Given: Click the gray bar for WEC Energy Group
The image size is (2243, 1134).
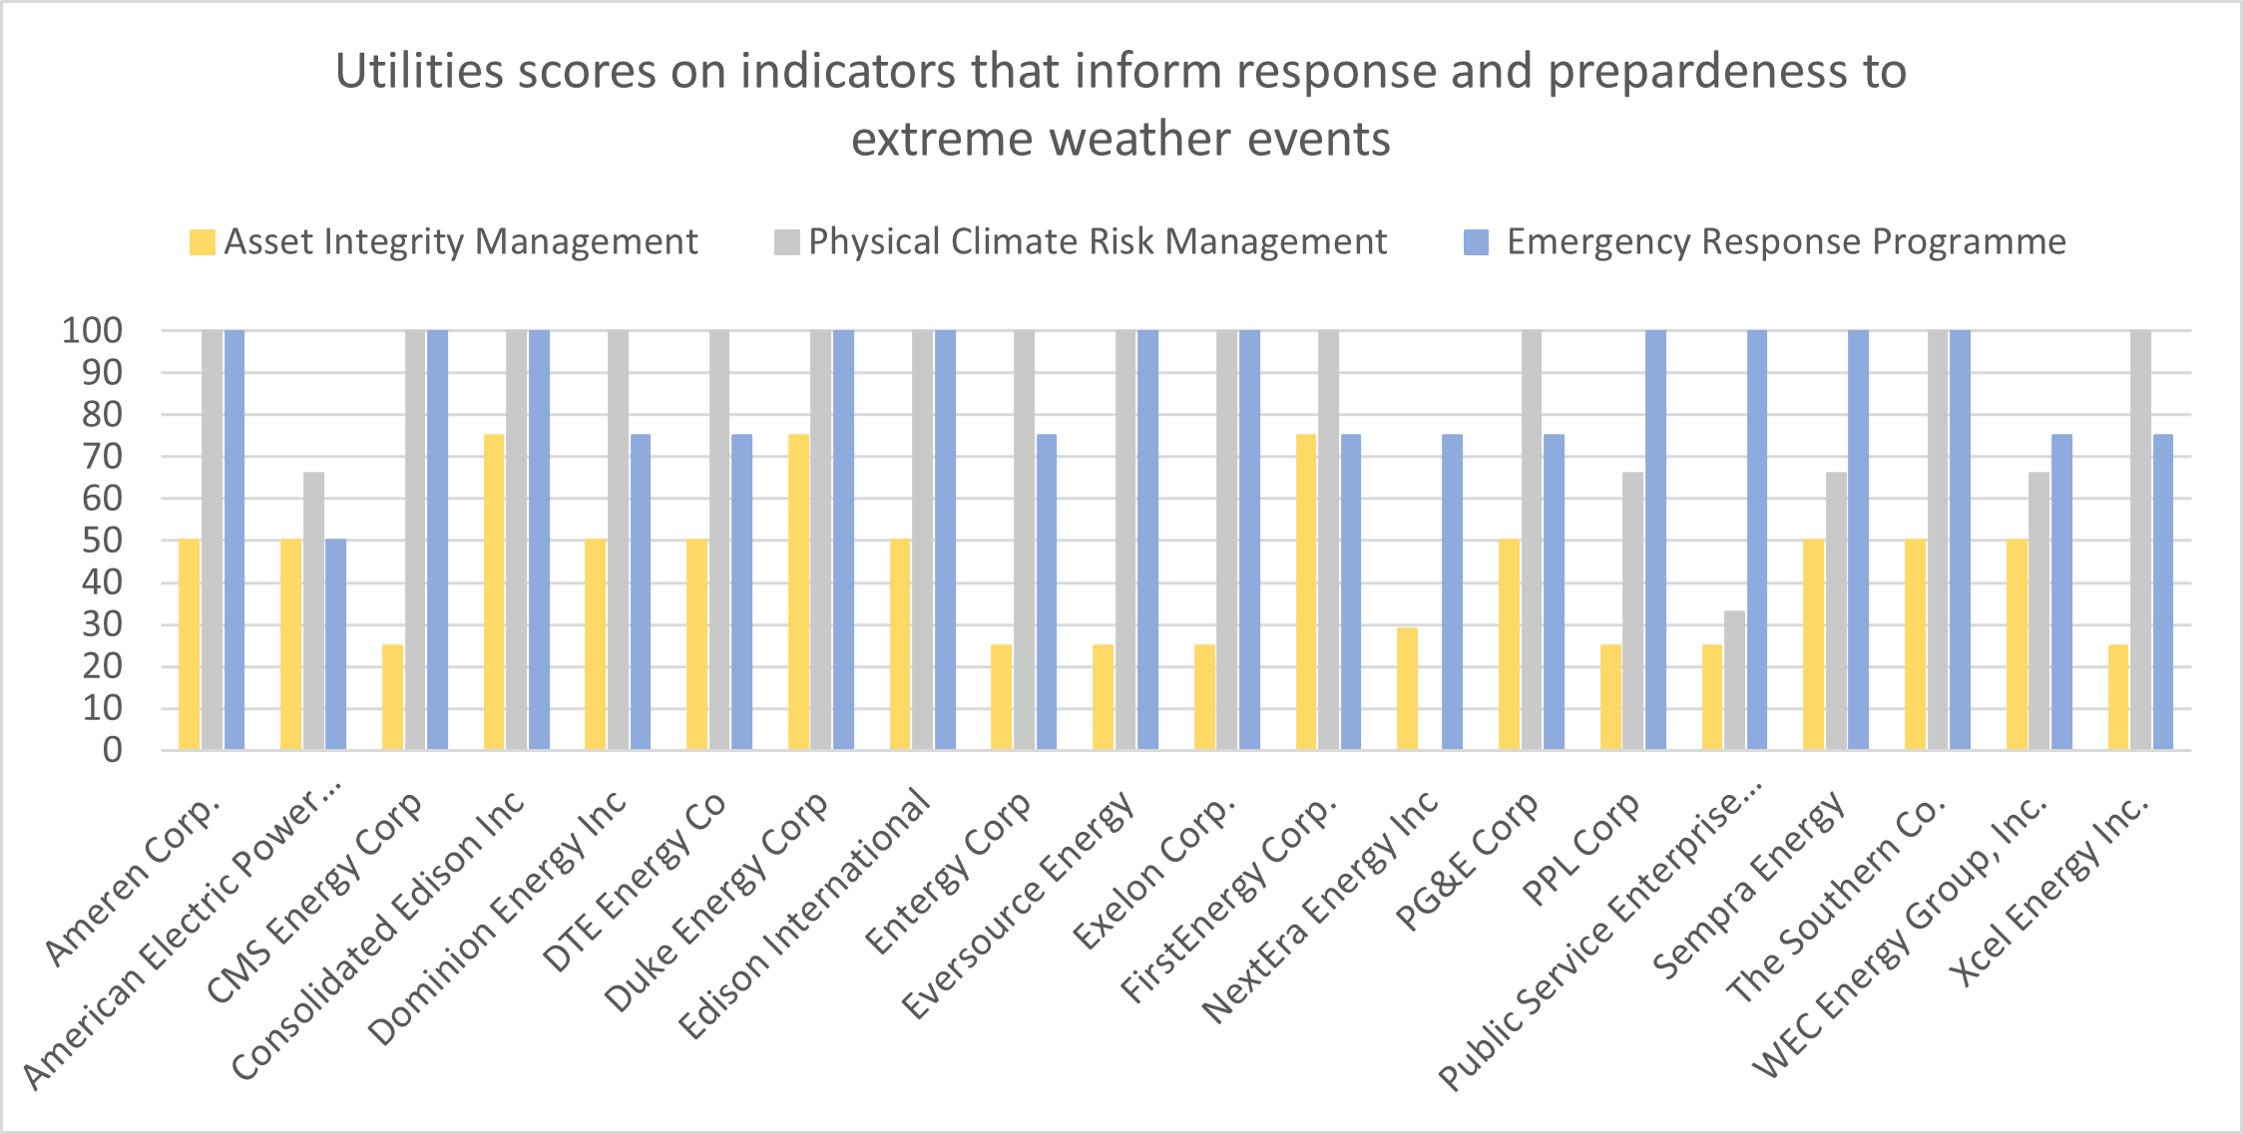Looking at the screenshot, I should coord(2038,610).
